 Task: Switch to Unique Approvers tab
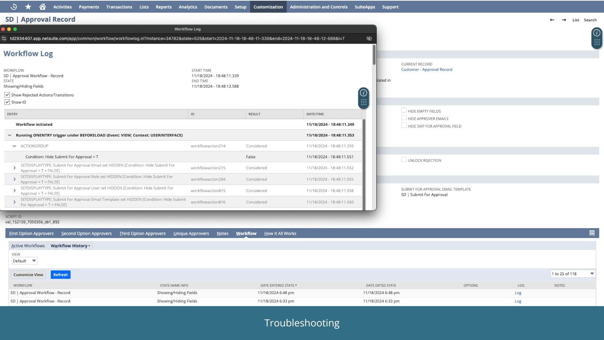click(x=191, y=233)
